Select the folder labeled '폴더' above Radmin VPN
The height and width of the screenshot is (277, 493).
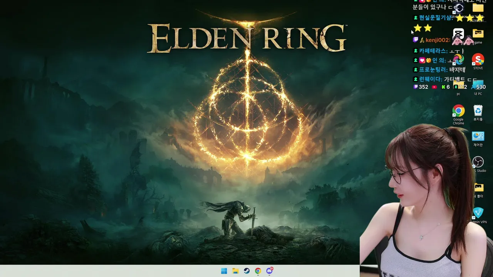478,190
